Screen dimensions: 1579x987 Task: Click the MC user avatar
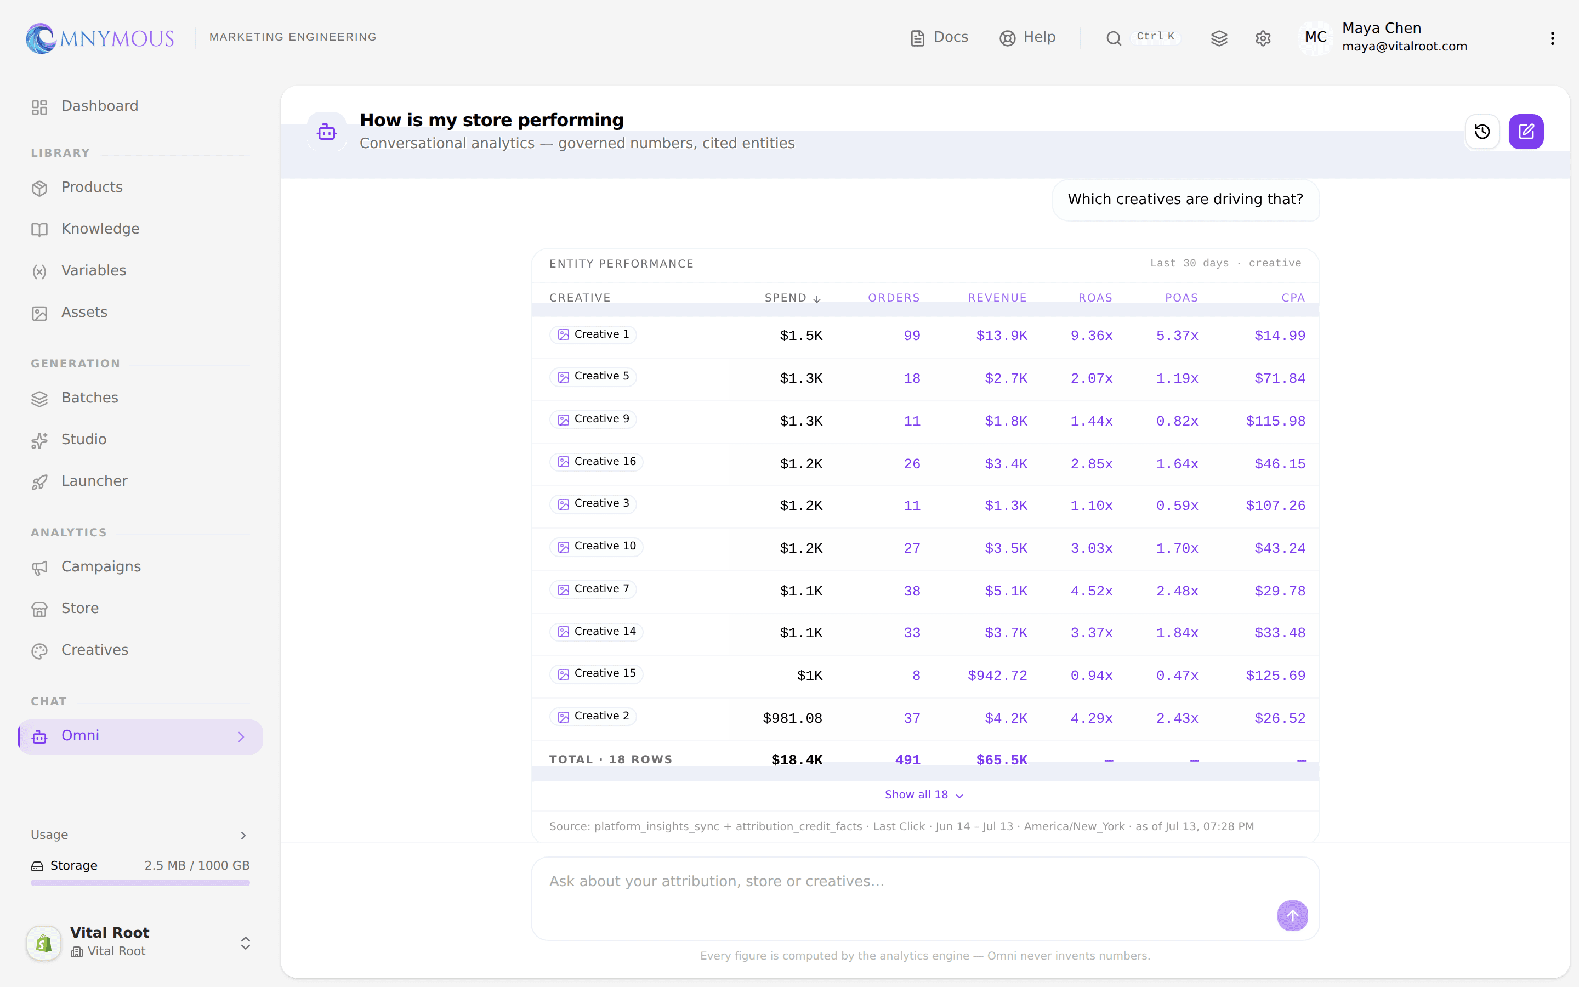[1315, 37]
